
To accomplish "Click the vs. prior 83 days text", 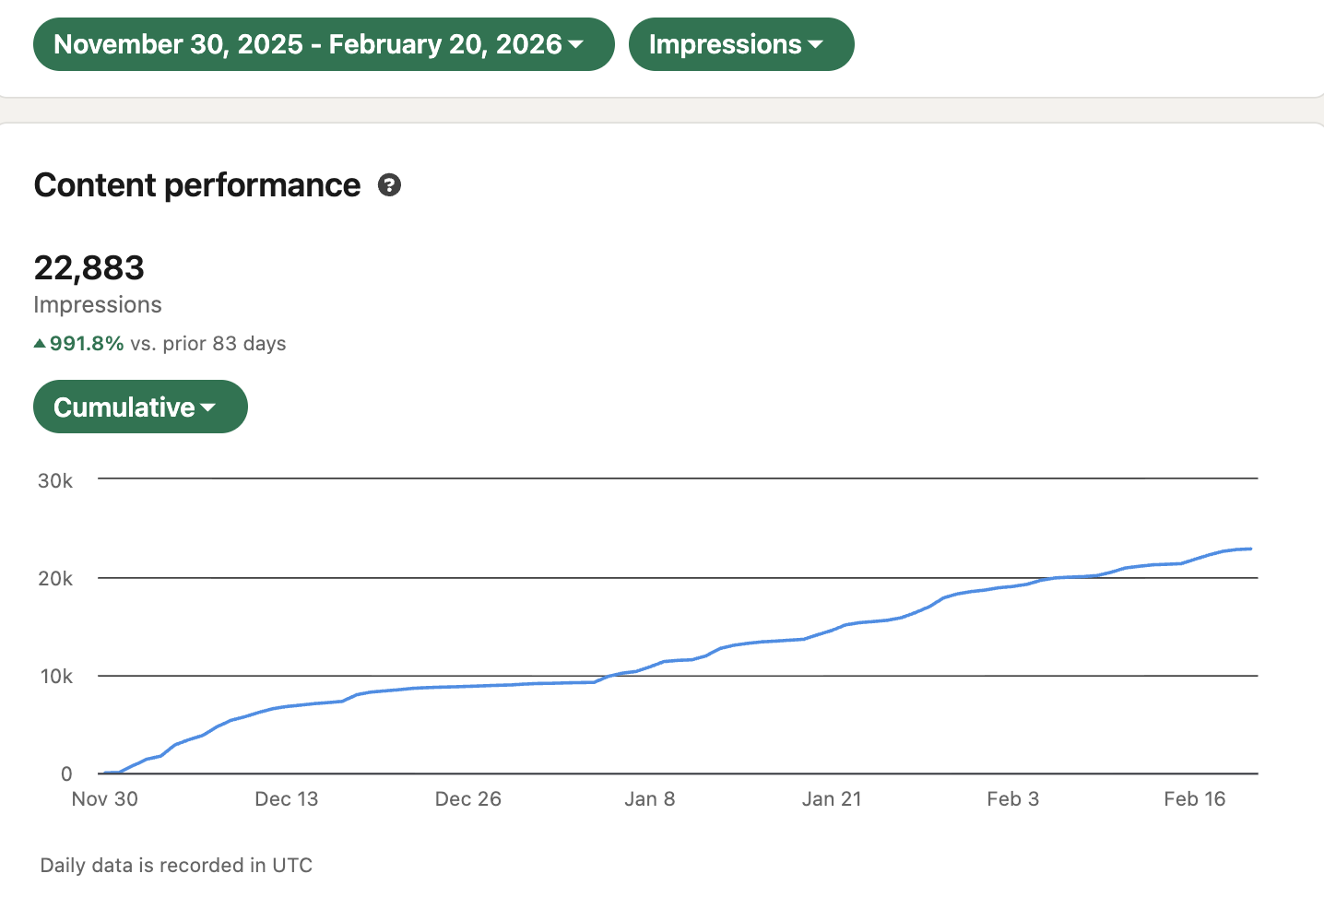I will pyautogui.click(x=207, y=343).
